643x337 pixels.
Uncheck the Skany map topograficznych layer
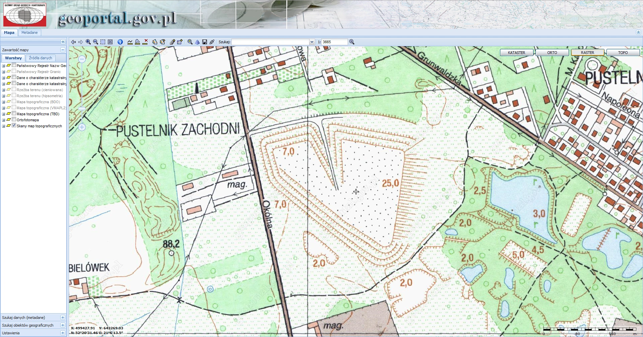click(14, 126)
